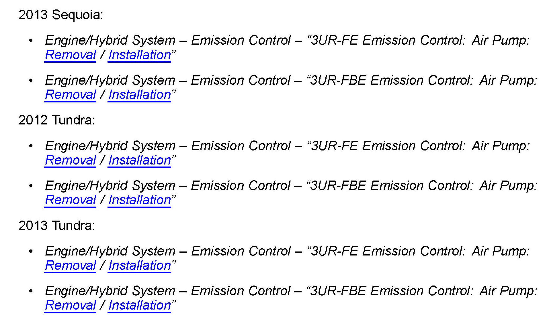Click Removal link under 2013 Sequoia 3UR-FBE entry
Viewport: 547px width, 315px height.
71,95
